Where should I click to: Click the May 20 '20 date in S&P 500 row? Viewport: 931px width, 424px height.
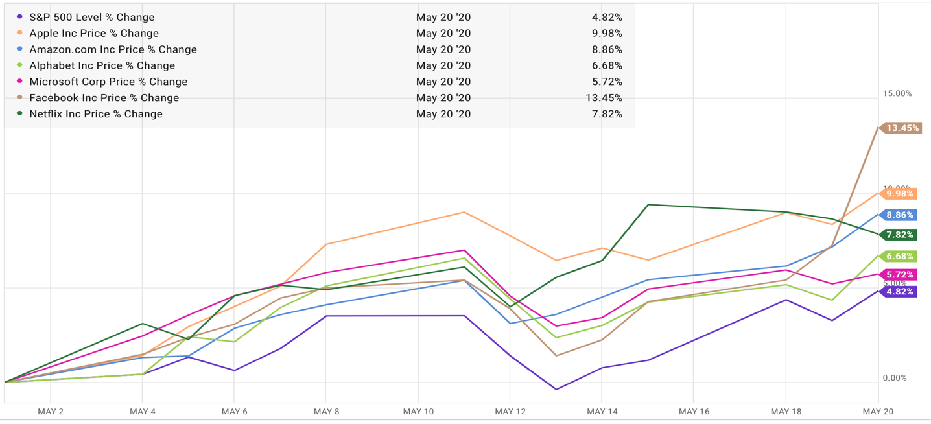443,18
